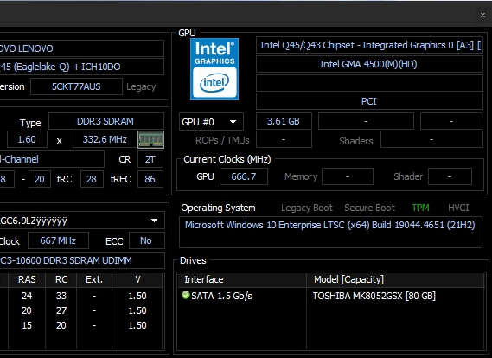Click the 332.6 MHz memory clock value
The height and width of the screenshot is (358, 492).
(x=105, y=139)
